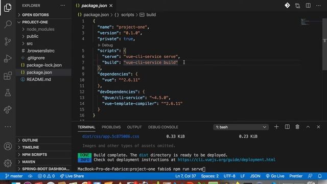Screen dimensions: 327x184
Task: Open changes compare icon in editor toolbar
Action: (x=297, y=6)
